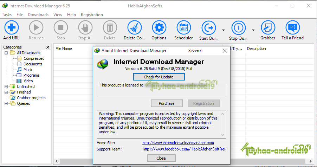Select the All Downloads folder icon
Image resolution: width=317 pixels, height=167 pixels.
pyautogui.click(x=13, y=53)
